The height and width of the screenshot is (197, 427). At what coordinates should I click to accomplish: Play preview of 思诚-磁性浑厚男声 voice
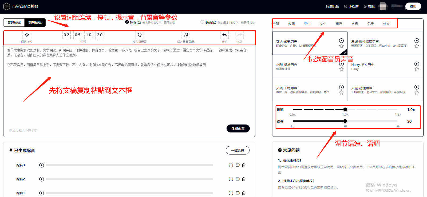click(x=417, y=41)
